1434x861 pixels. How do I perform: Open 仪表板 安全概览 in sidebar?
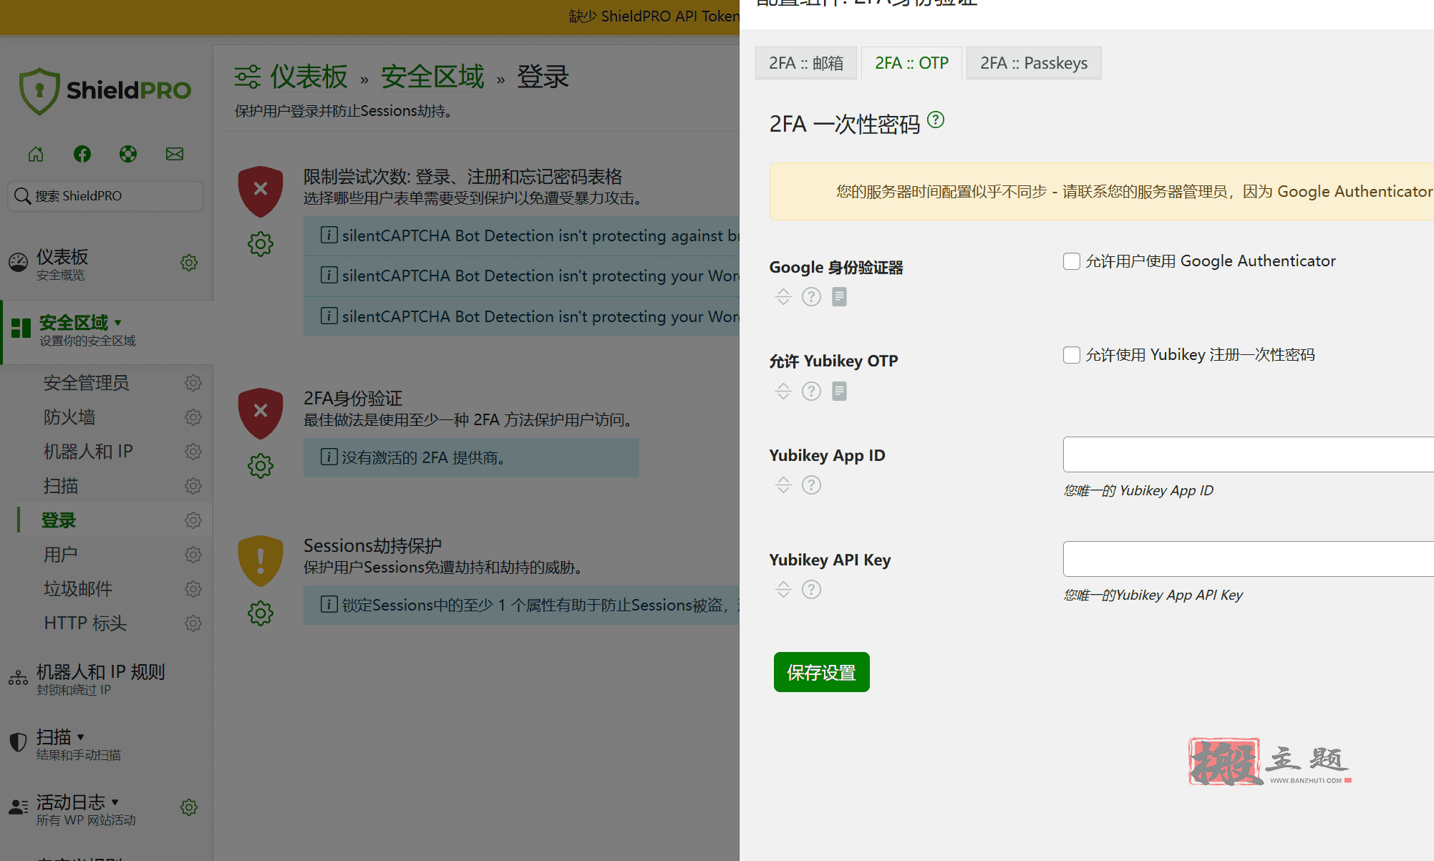click(x=62, y=263)
